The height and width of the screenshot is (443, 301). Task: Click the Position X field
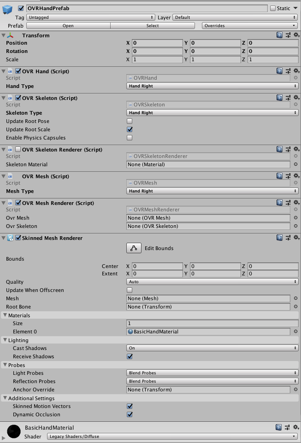[x=157, y=43]
